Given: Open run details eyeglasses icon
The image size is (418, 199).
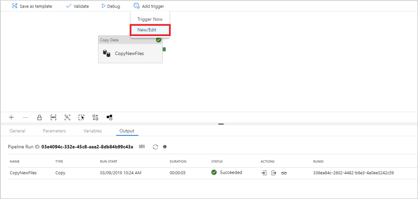Looking at the screenshot, I should (x=284, y=173).
